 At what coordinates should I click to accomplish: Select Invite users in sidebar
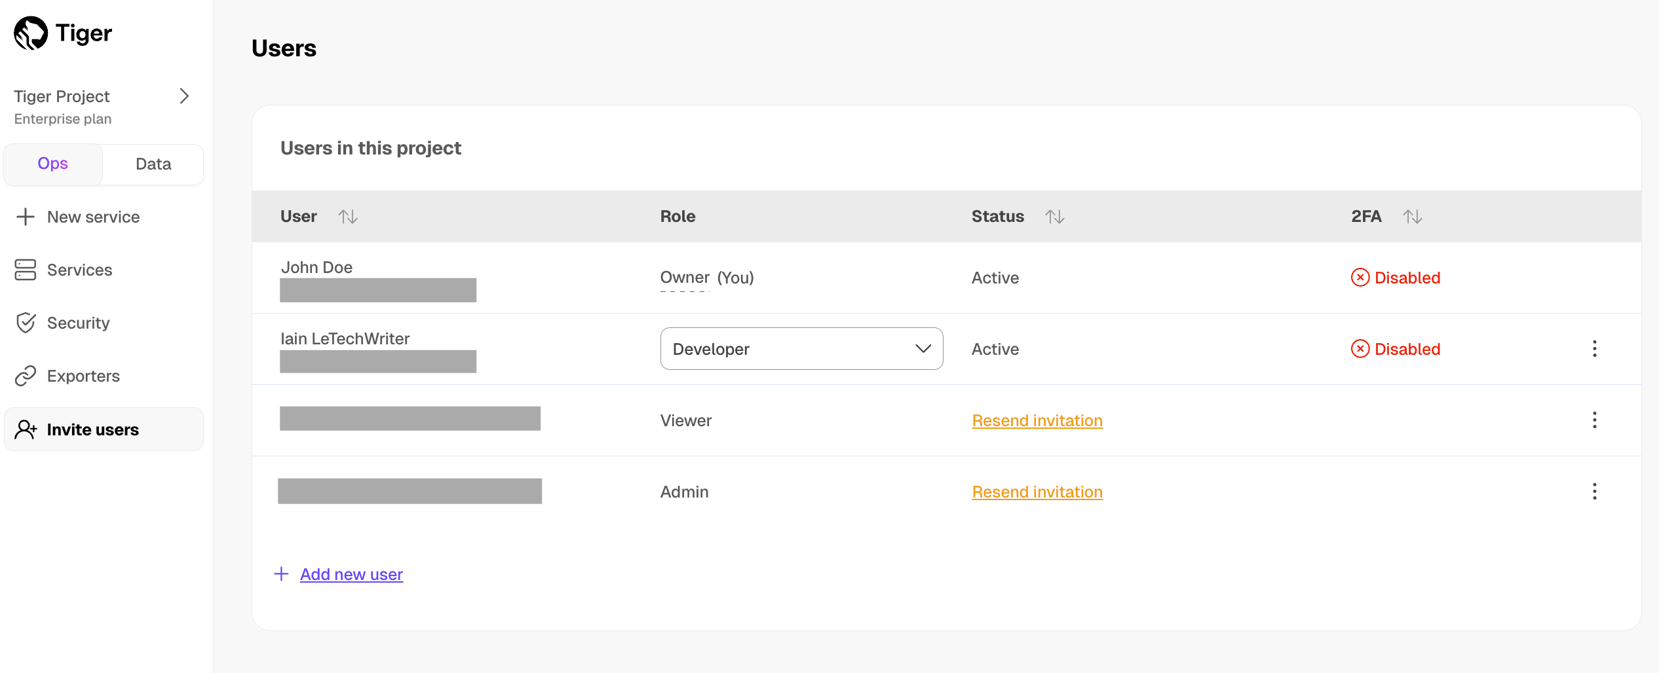[x=92, y=429]
